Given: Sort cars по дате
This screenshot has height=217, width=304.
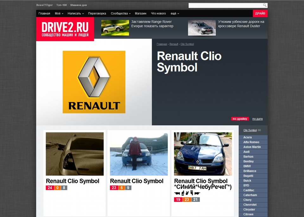Looking at the screenshot, I should [x=257, y=119].
